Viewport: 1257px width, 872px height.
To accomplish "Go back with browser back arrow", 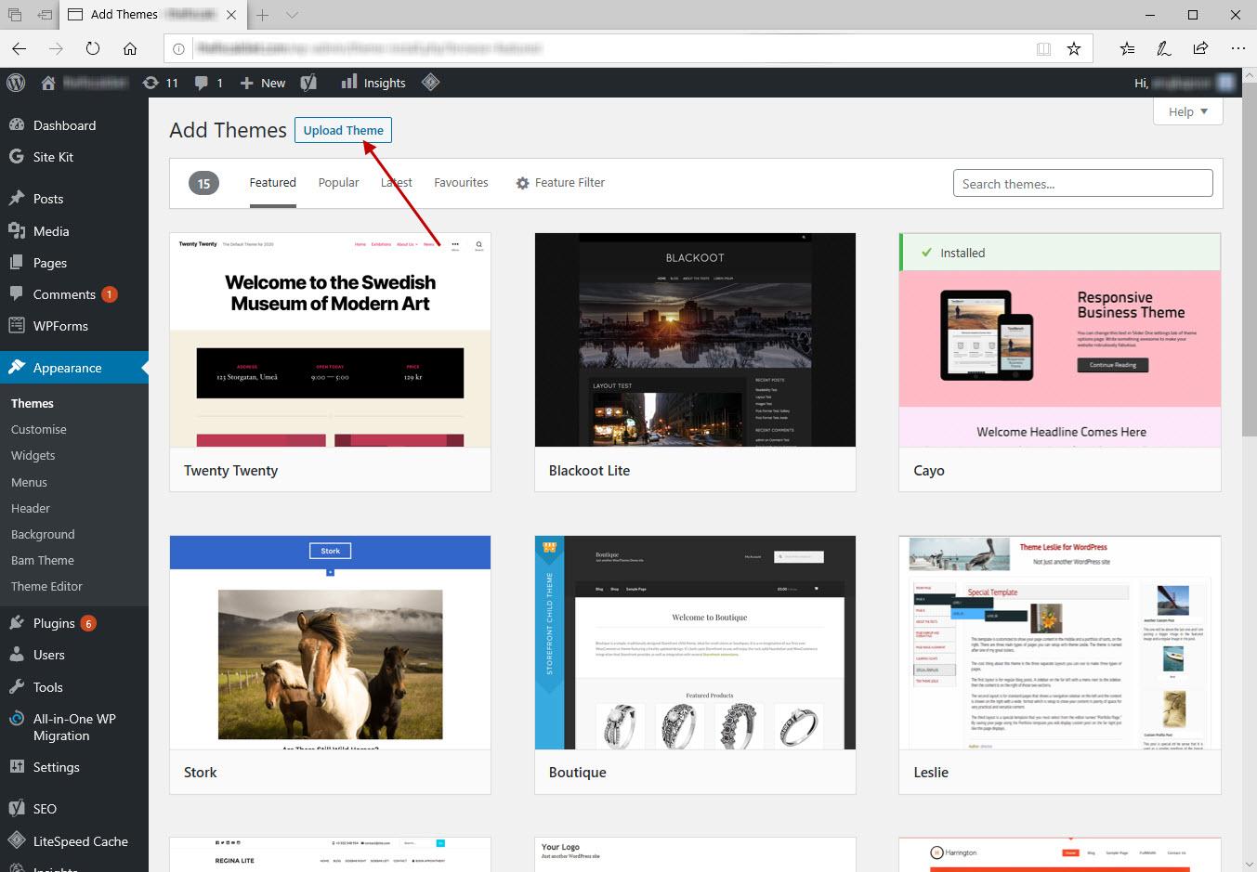I will [x=20, y=48].
